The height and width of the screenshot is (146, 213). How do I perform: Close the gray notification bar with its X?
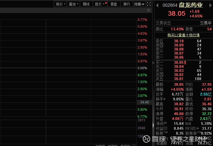pyautogui.click(x=149, y=10)
